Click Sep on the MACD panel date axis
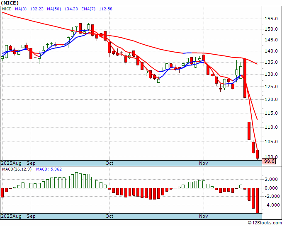The height and width of the screenshot is (226, 282). tap(31, 216)
